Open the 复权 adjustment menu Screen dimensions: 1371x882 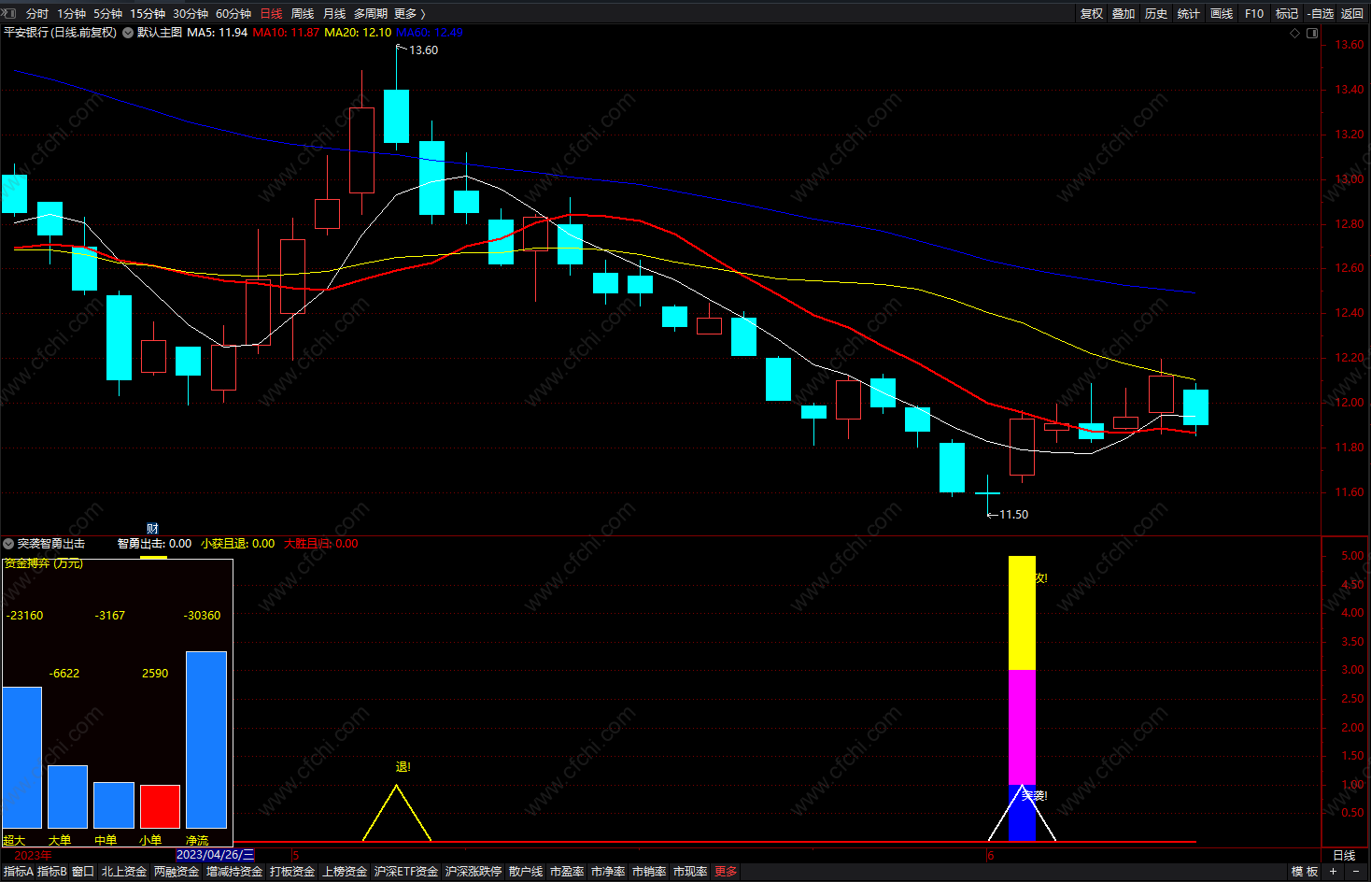pos(1092,13)
